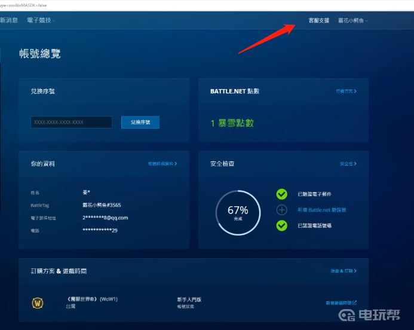The width and height of the screenshot is (414, 330).
Task: Click the 67% security progress circle
Action: 238,213
